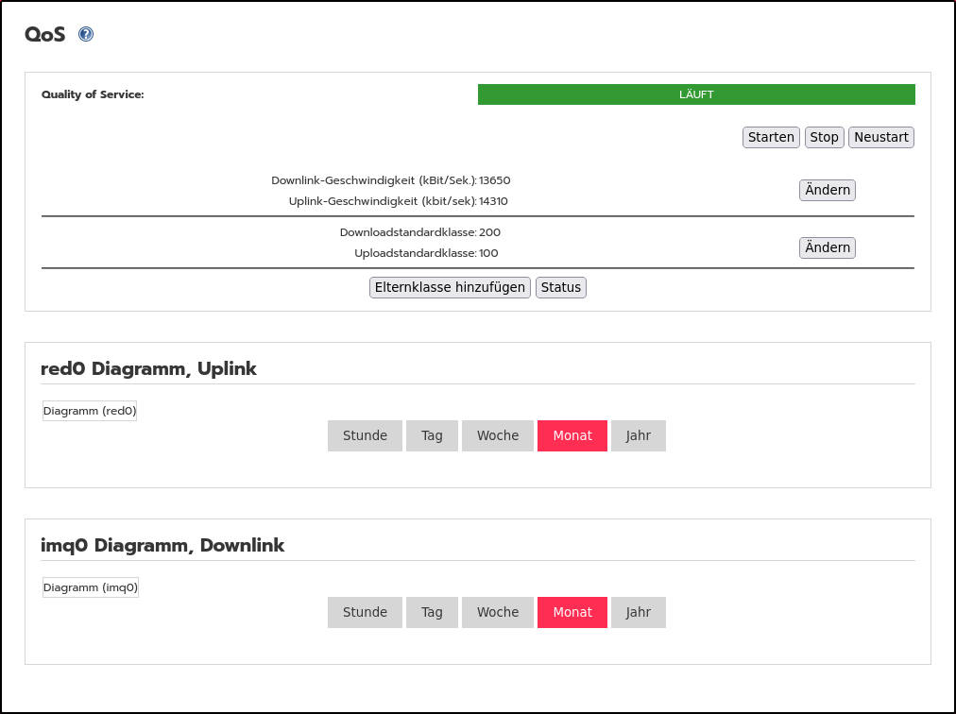The width and height of the screenshot is (956, 714).
Task: Click the Starten button
Action: 771,137
